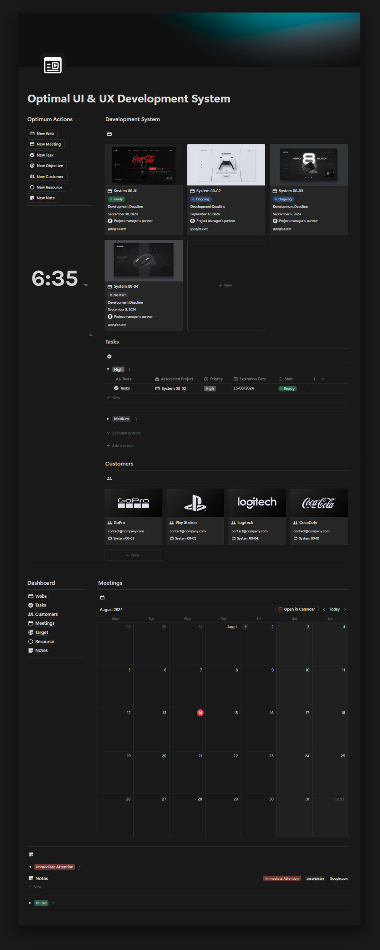
Task: Open Webs in the Dashboard list
Action: (37, 596)
